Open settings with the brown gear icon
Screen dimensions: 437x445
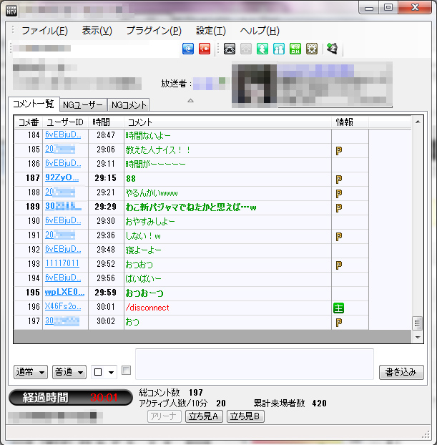pyautogui.click(x=312, y=49)
